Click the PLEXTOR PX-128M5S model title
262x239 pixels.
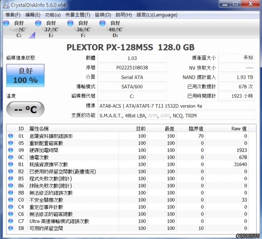131,48
